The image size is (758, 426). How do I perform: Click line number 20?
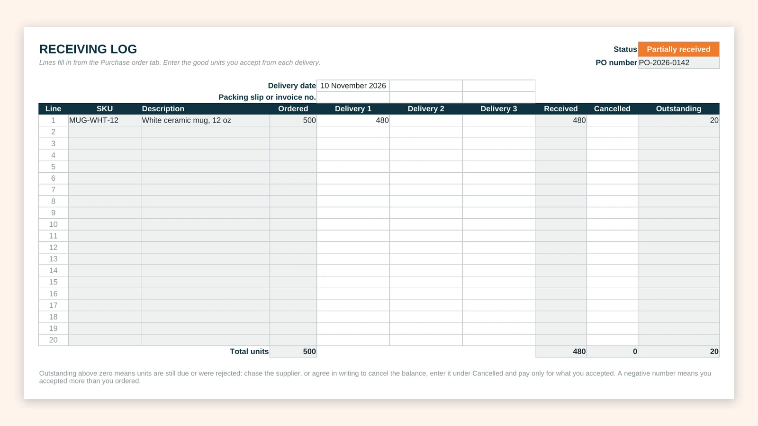54,340
